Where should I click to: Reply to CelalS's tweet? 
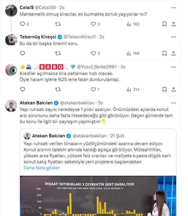pyautogui.click(x=22, y=24)
